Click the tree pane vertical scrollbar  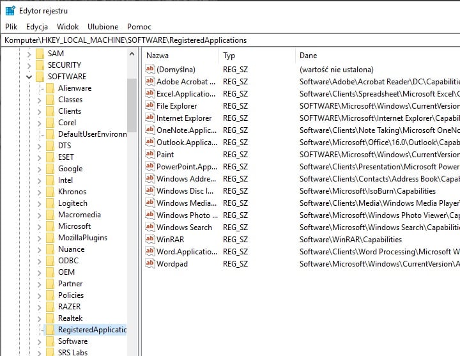tap(132, 192)
